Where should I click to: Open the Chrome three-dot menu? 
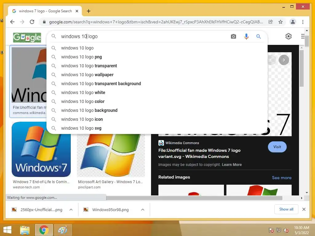[x=303, y=22]
